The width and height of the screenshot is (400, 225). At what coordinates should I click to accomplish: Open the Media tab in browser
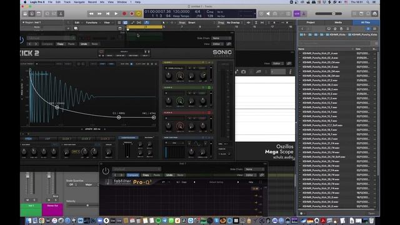point(338,22)
